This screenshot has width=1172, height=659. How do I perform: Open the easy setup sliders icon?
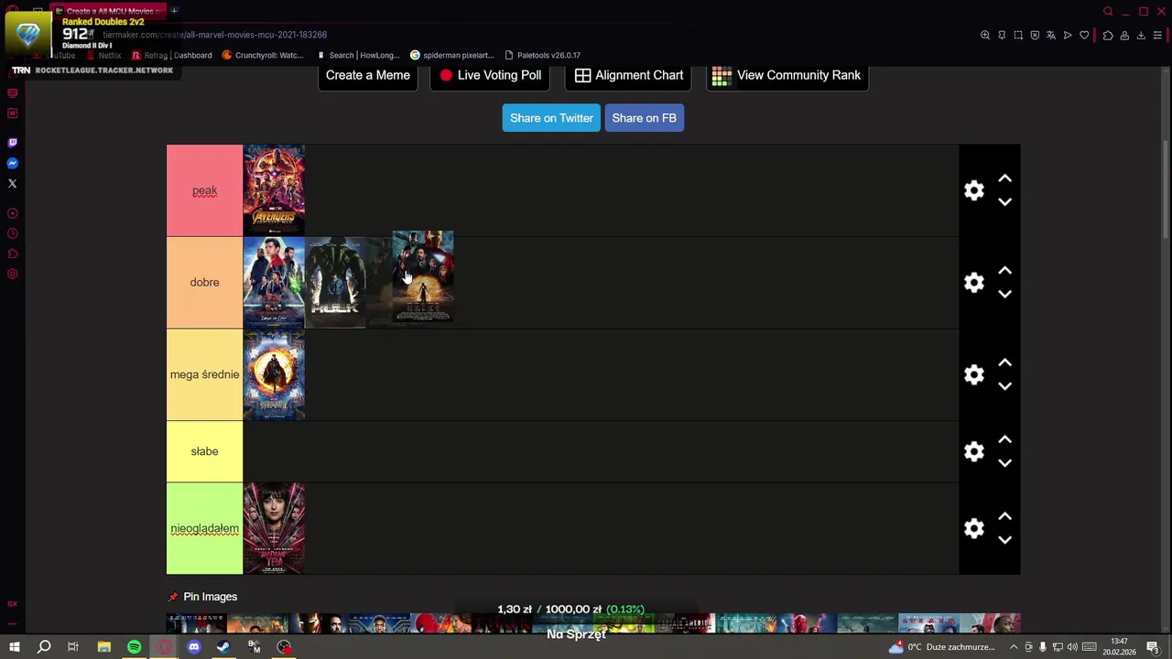[x=1158, y=36]
